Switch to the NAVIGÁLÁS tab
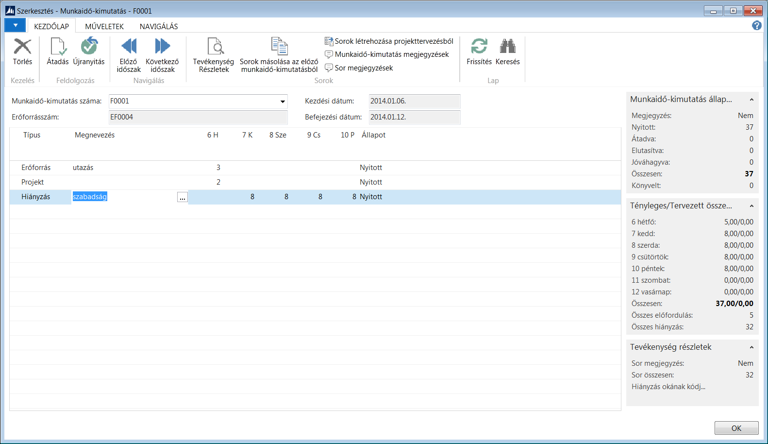Image resolution: width=768 pixels, height=444 pixels. tap(159, 26)
